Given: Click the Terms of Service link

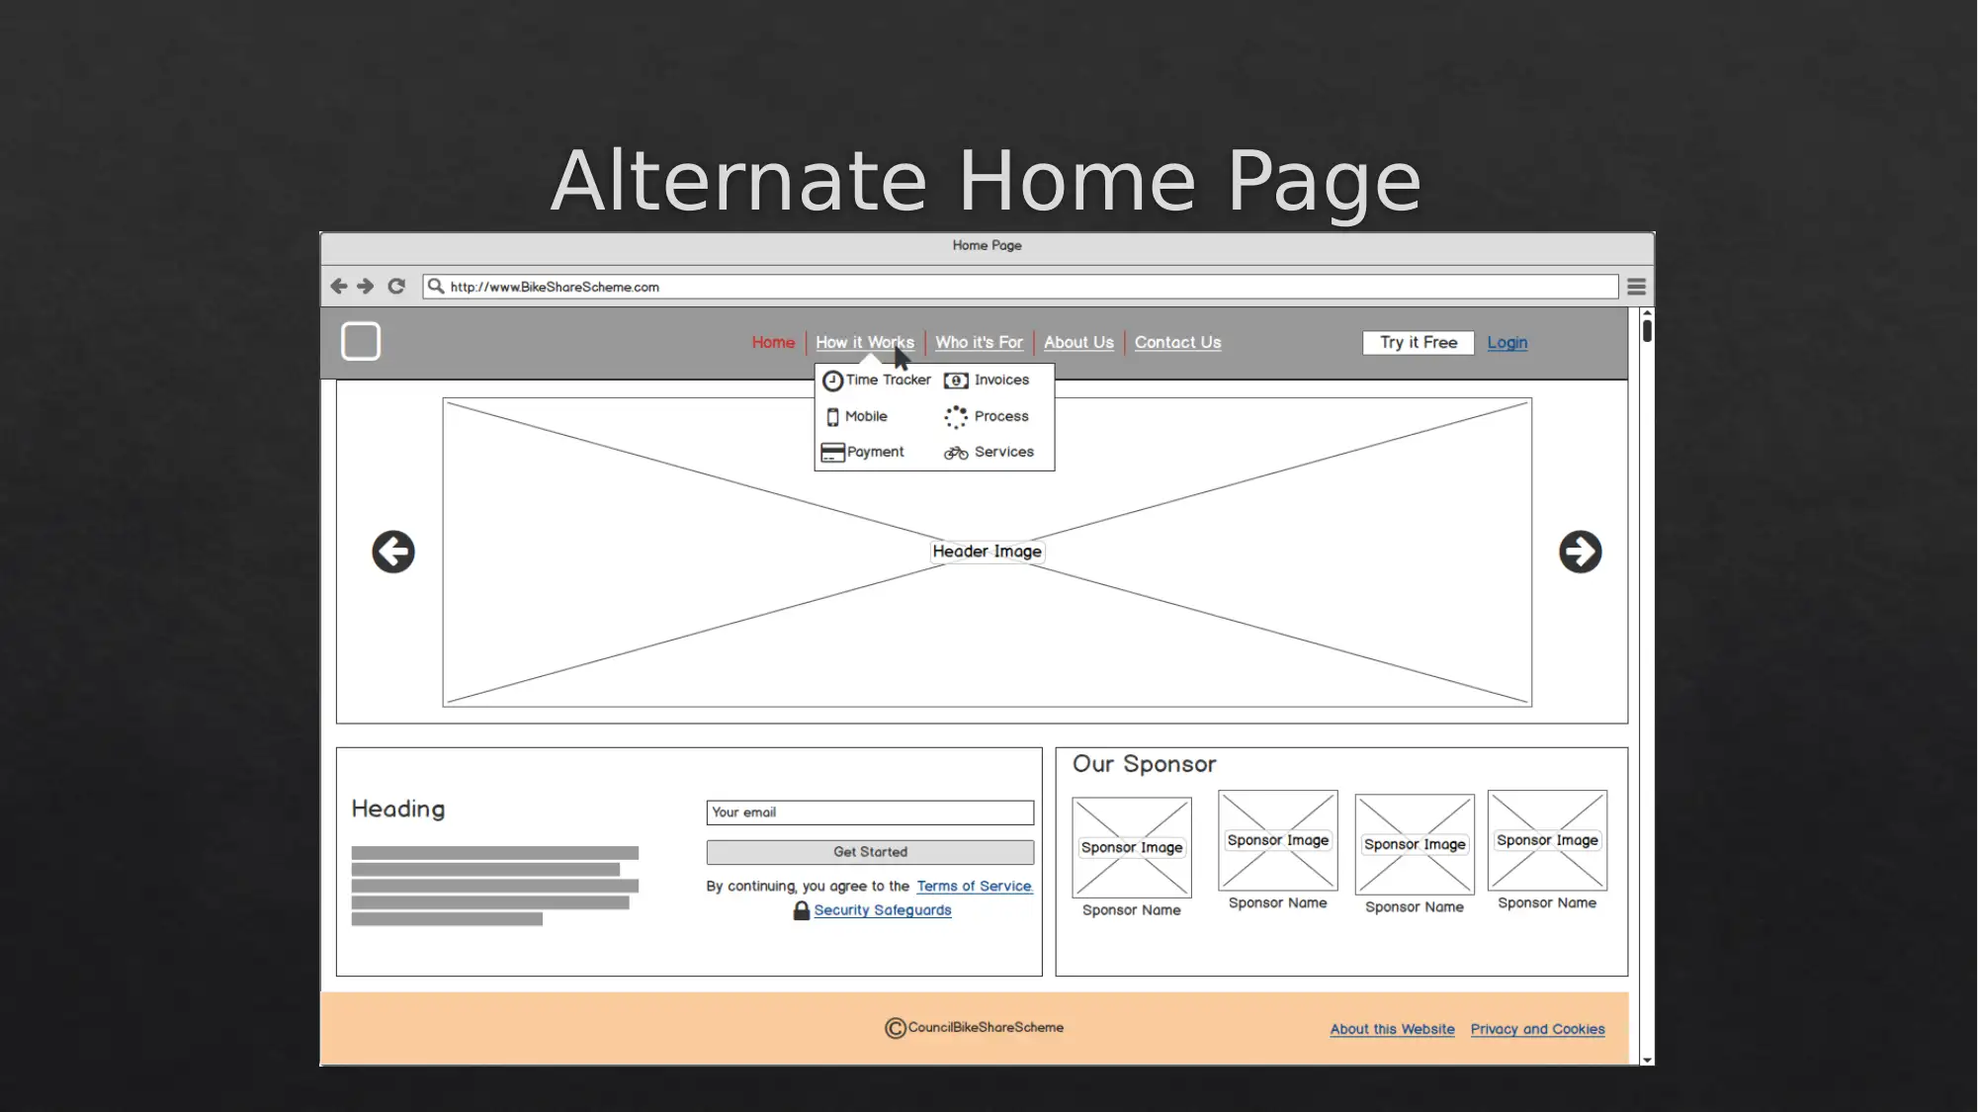Looking at the screenshot, I should pyautogui.click(x=974, y=886).
